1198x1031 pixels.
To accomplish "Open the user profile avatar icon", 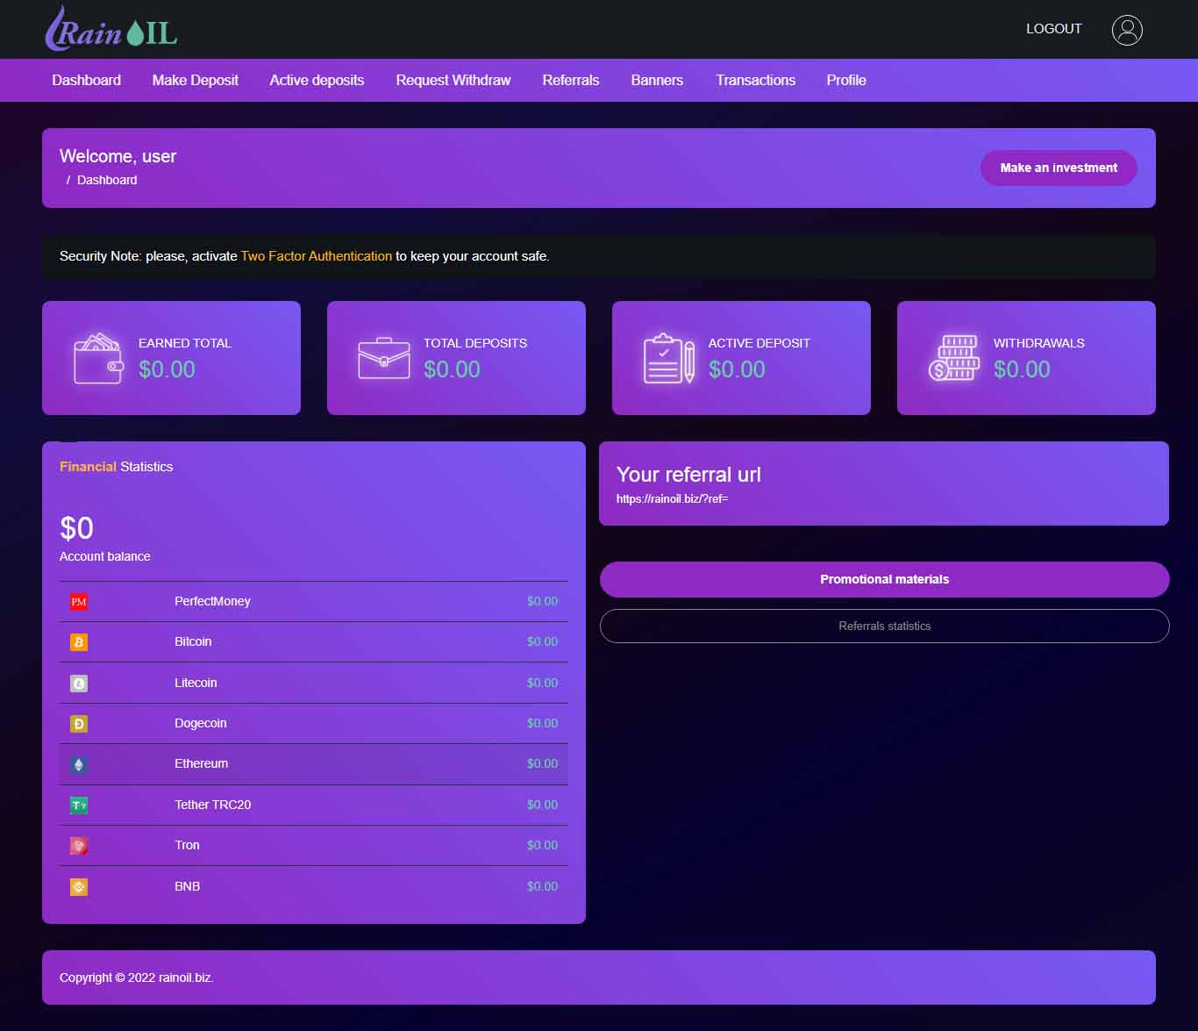I will click(1127, 30).
